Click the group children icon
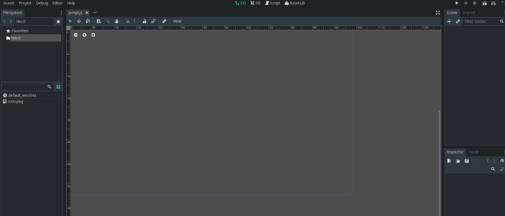The height and width of the screenshot is (216, 505). click(x=153, y=21)
